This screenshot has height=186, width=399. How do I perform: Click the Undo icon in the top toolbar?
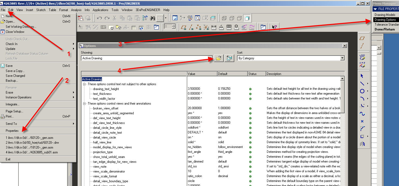(100, 18)
